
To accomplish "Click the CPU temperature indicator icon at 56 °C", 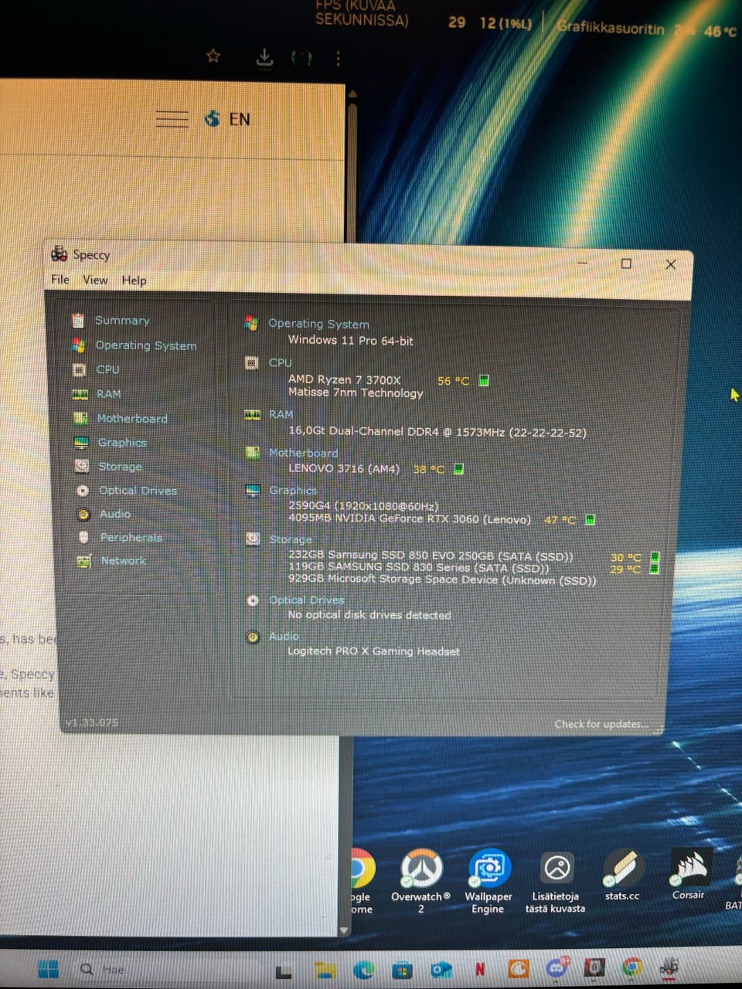I will point(484,380).
